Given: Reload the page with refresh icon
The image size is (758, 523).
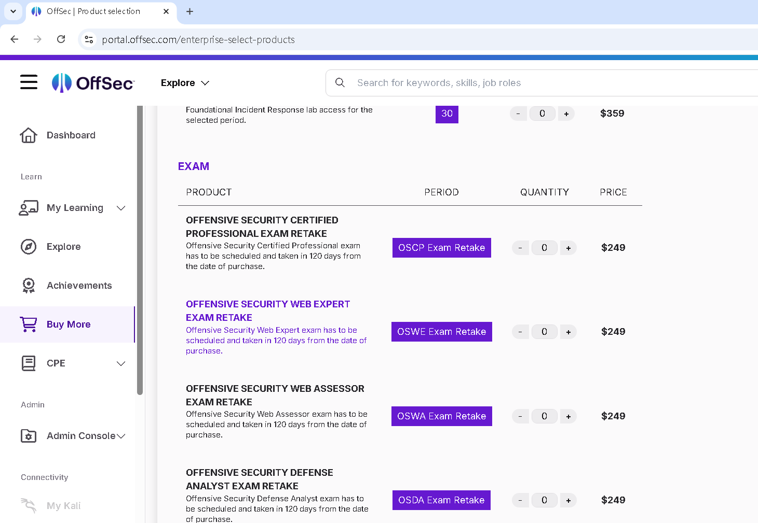Looking at the screenshot, I should [x=61, y=39].
